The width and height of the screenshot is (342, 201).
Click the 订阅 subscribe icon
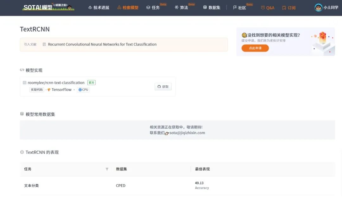(x=284, y=8)
